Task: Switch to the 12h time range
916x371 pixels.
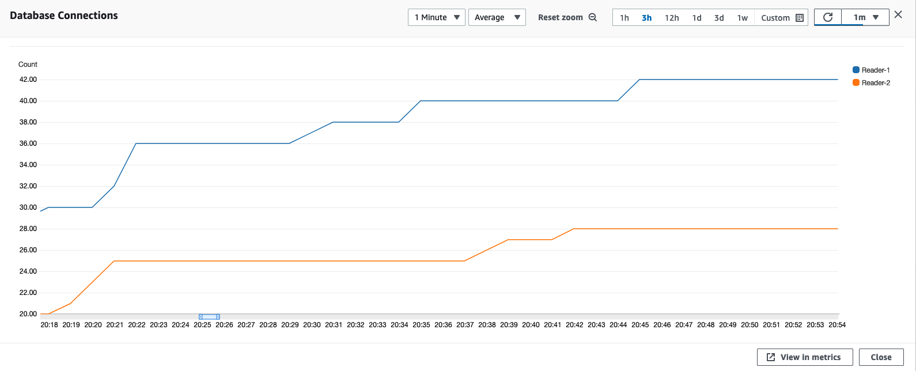Action: pyautogui.click(x=672, y=18)
